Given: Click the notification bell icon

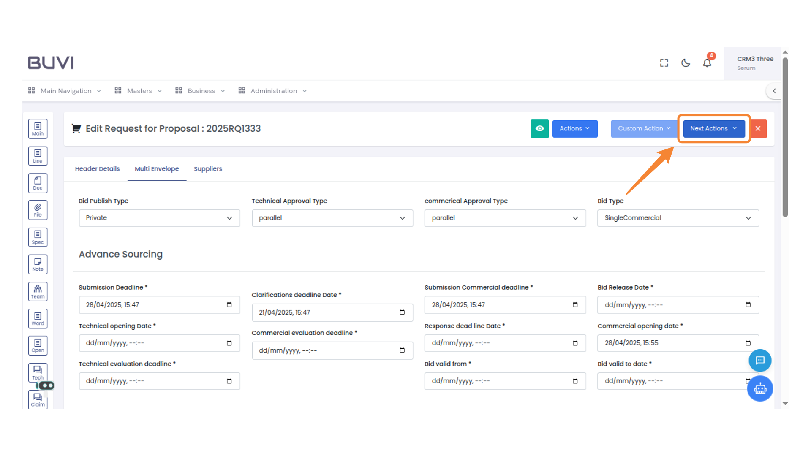Looking at the screenshot, I should click(x=707, y=63).
